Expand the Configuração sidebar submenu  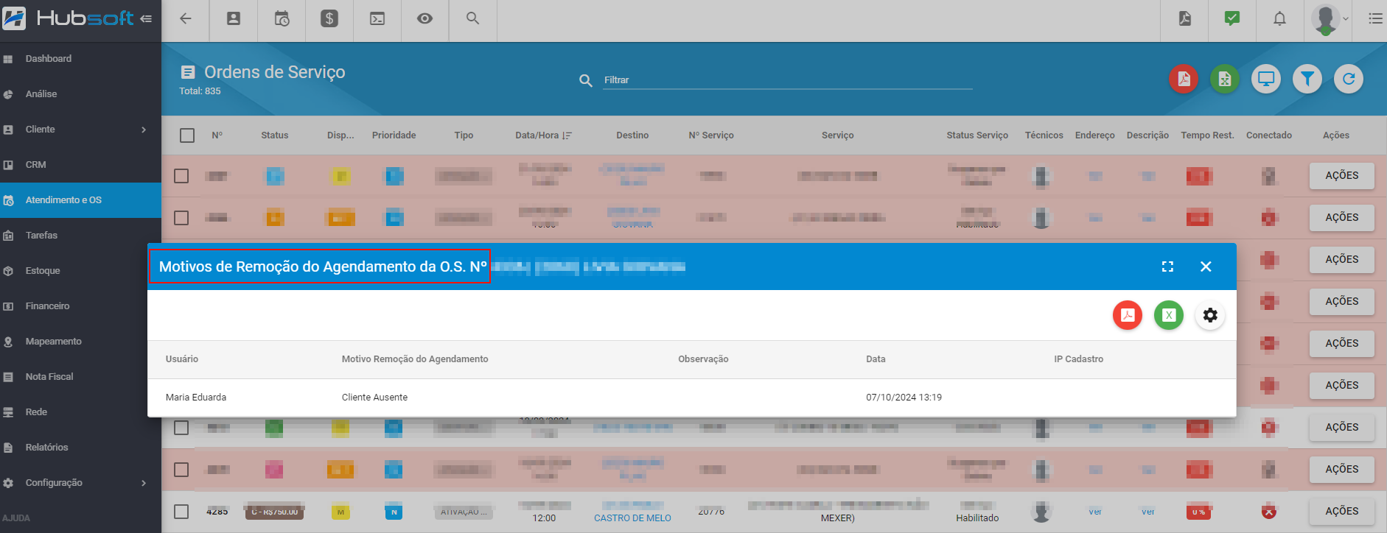144,483
